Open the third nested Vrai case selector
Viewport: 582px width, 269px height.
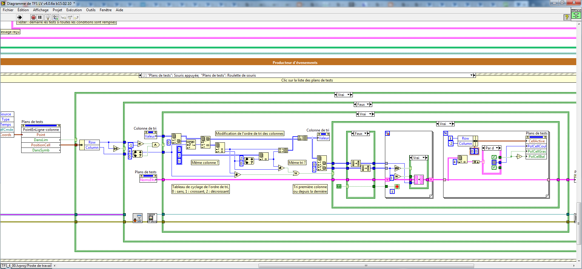coord(370,114)
